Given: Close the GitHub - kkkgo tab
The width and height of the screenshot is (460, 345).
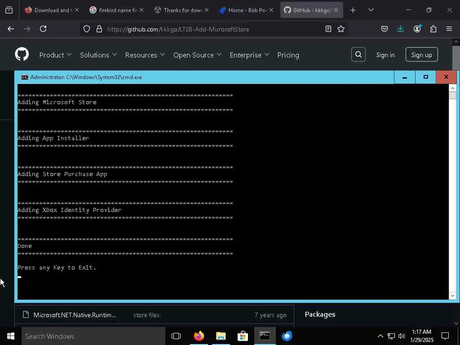Looking at the screenshot, I should coord(336,10).
